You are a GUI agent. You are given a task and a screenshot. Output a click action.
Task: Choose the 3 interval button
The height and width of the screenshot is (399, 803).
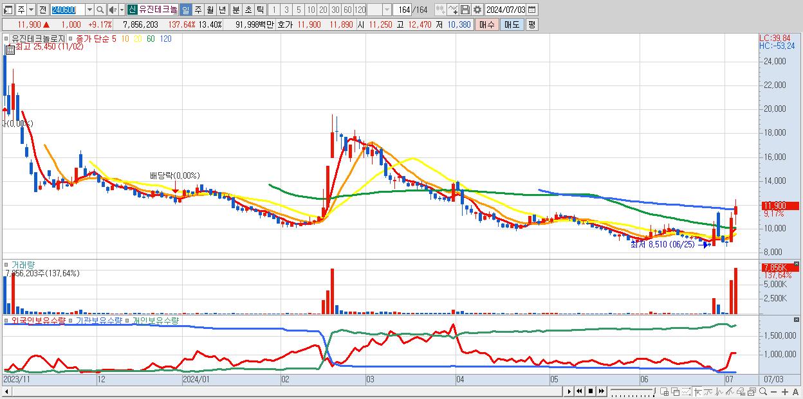point(286,10)
